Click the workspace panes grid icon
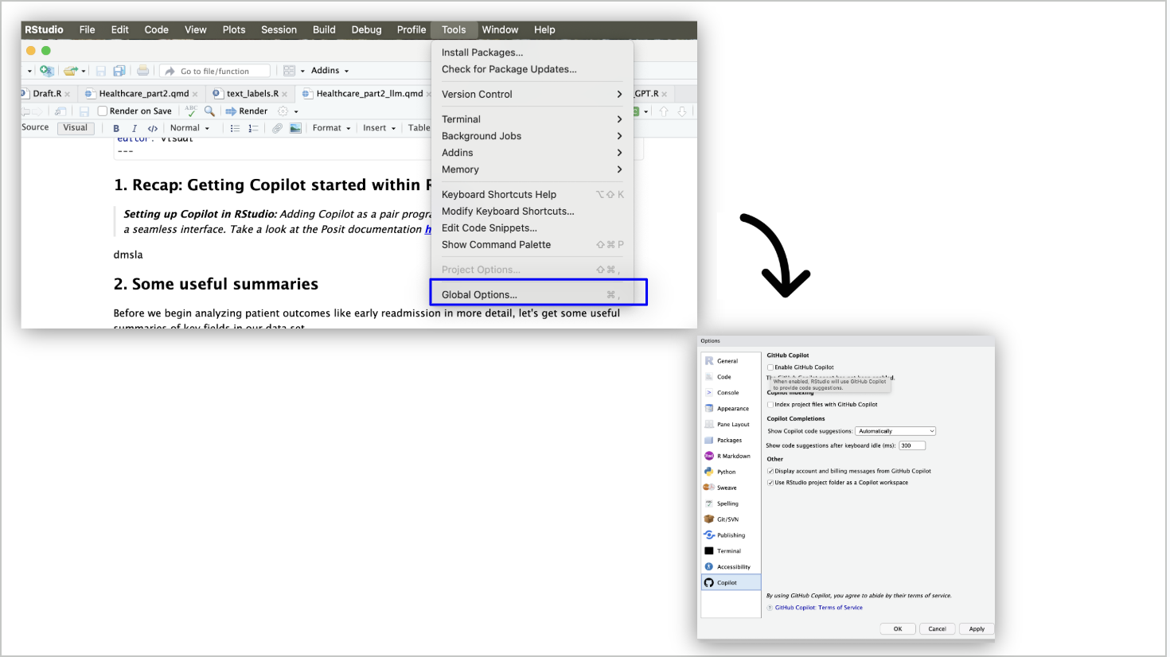The width and height of the screenshot is (1170, 657). pyautogui.click(x=290, y=71)
